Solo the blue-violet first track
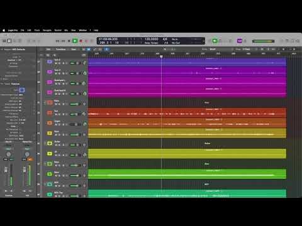Screen dimensions: 302x226 pos(59,63)
